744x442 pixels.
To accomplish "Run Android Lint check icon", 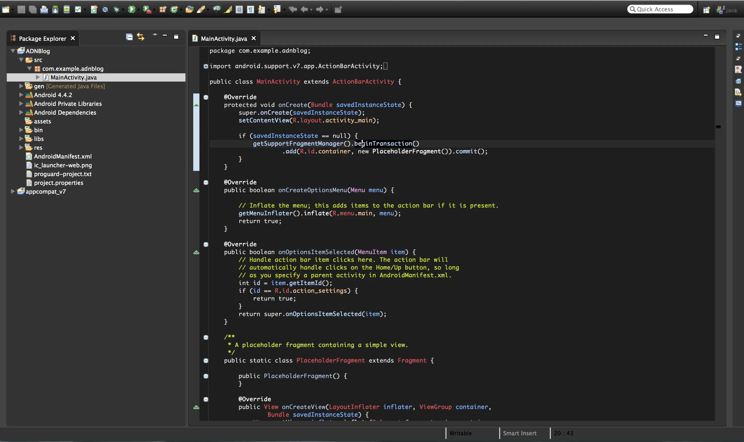I will pyautogui.click(x=78, y=10).
